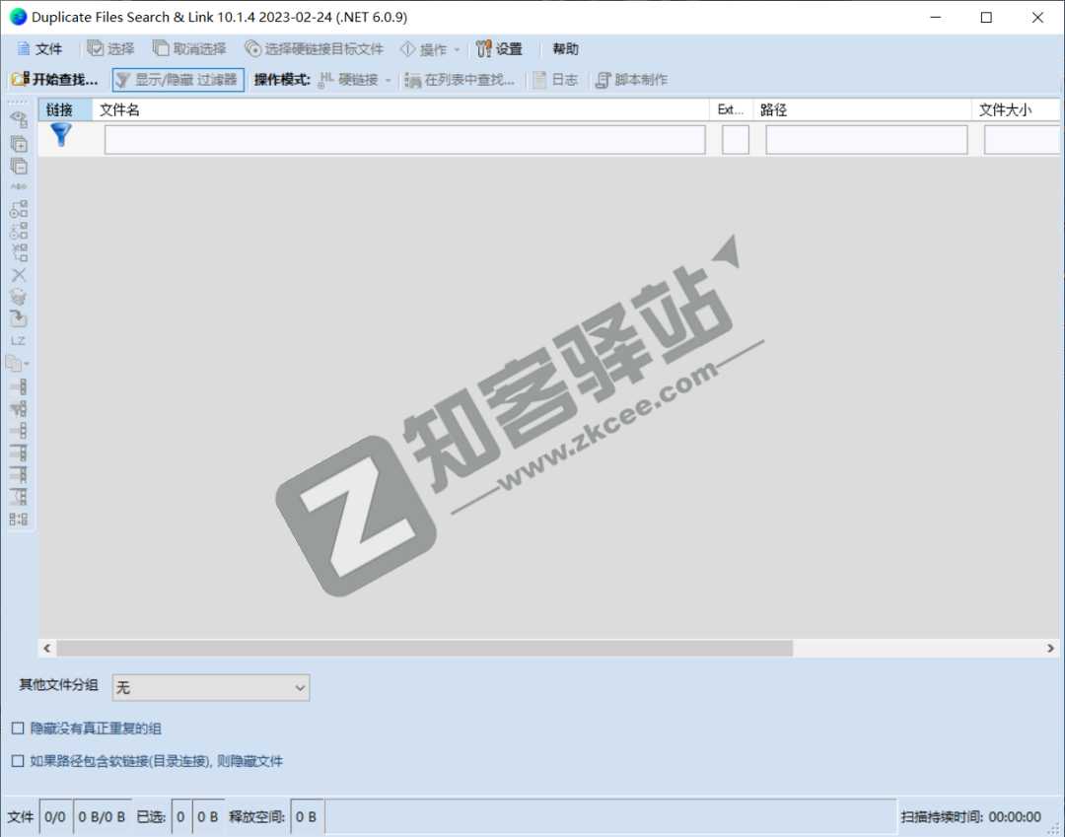Click the LZ compression icon in left sidebar
1065x837 pixels.
(18, 340)
